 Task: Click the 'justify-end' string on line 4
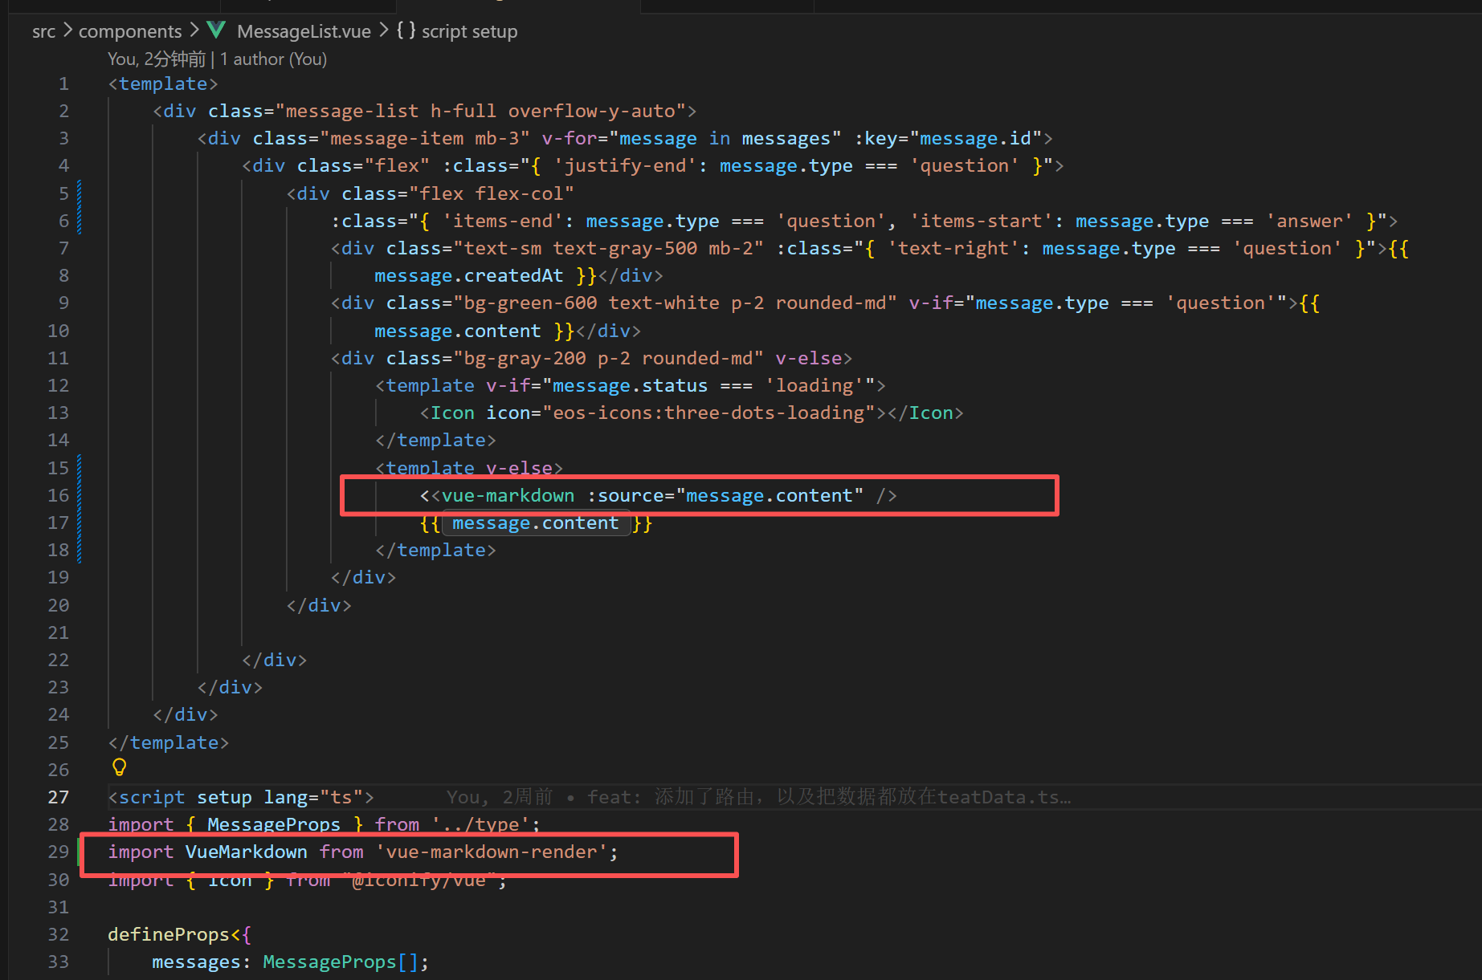point(624,165)
